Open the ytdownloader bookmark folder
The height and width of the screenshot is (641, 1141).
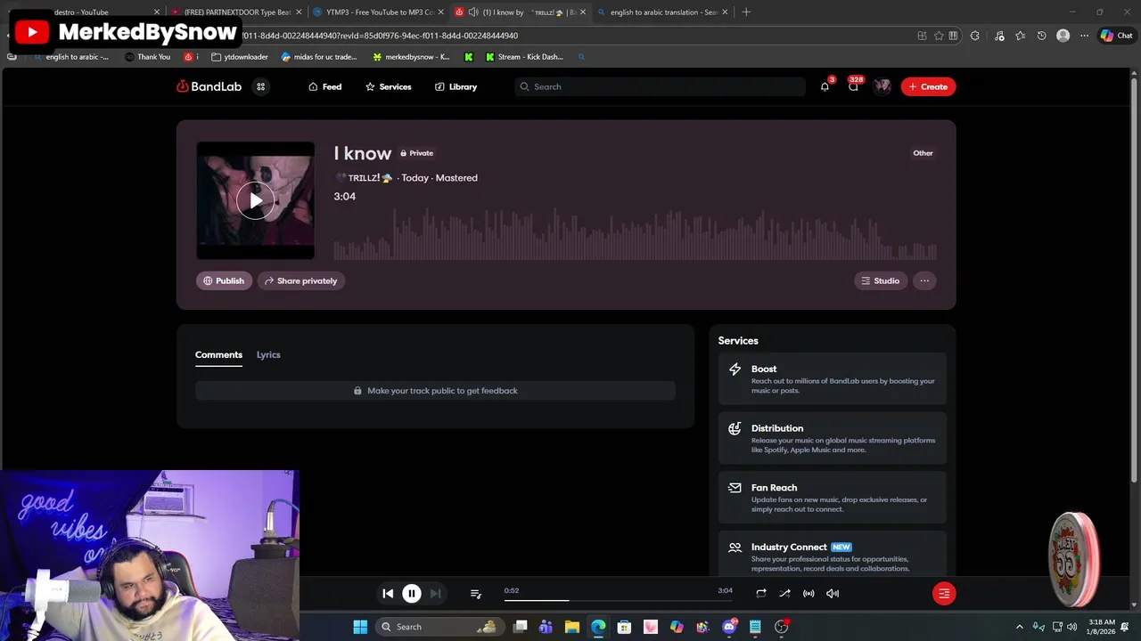pyautogui.click(x=239, y=57)
